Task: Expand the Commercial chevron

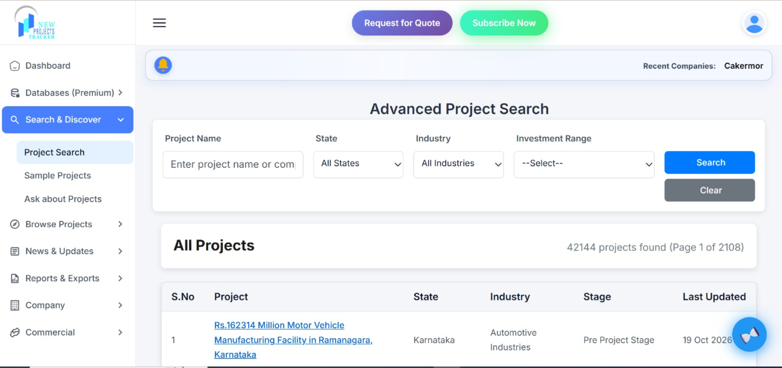Action: pyautogui.click(x=120, y=332)
